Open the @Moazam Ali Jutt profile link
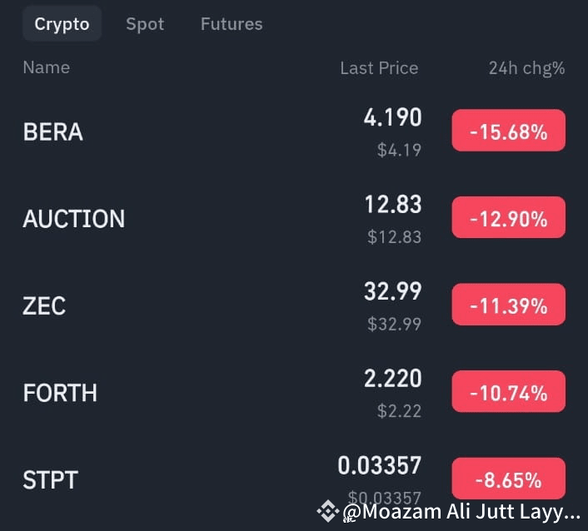Screen dimensions: 588x531 (x=461, y=512)
